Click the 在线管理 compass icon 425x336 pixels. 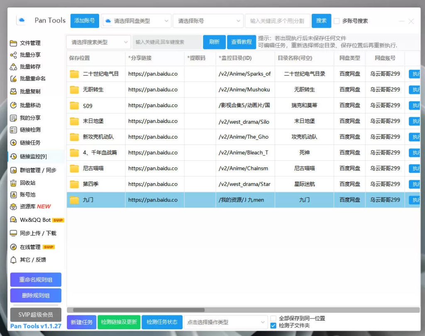tap(13, 247)
